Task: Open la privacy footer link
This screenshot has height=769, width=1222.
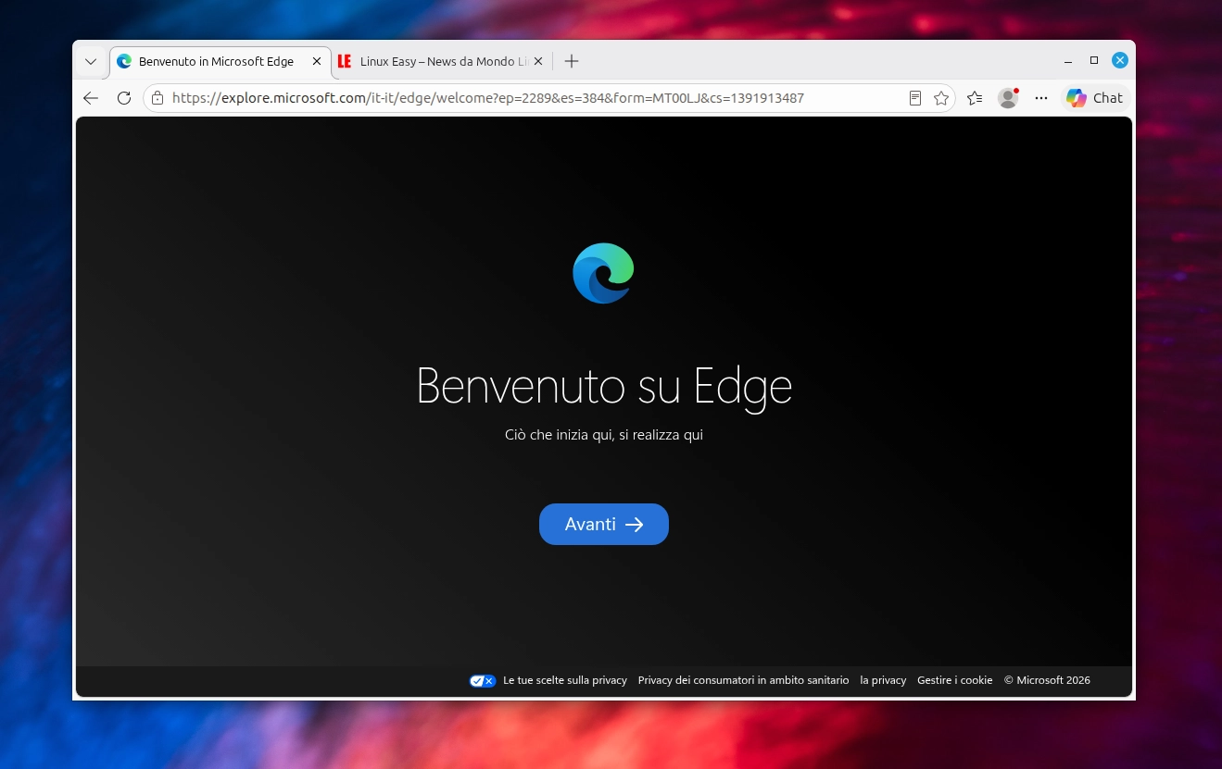Action: (x=883, y=680)
